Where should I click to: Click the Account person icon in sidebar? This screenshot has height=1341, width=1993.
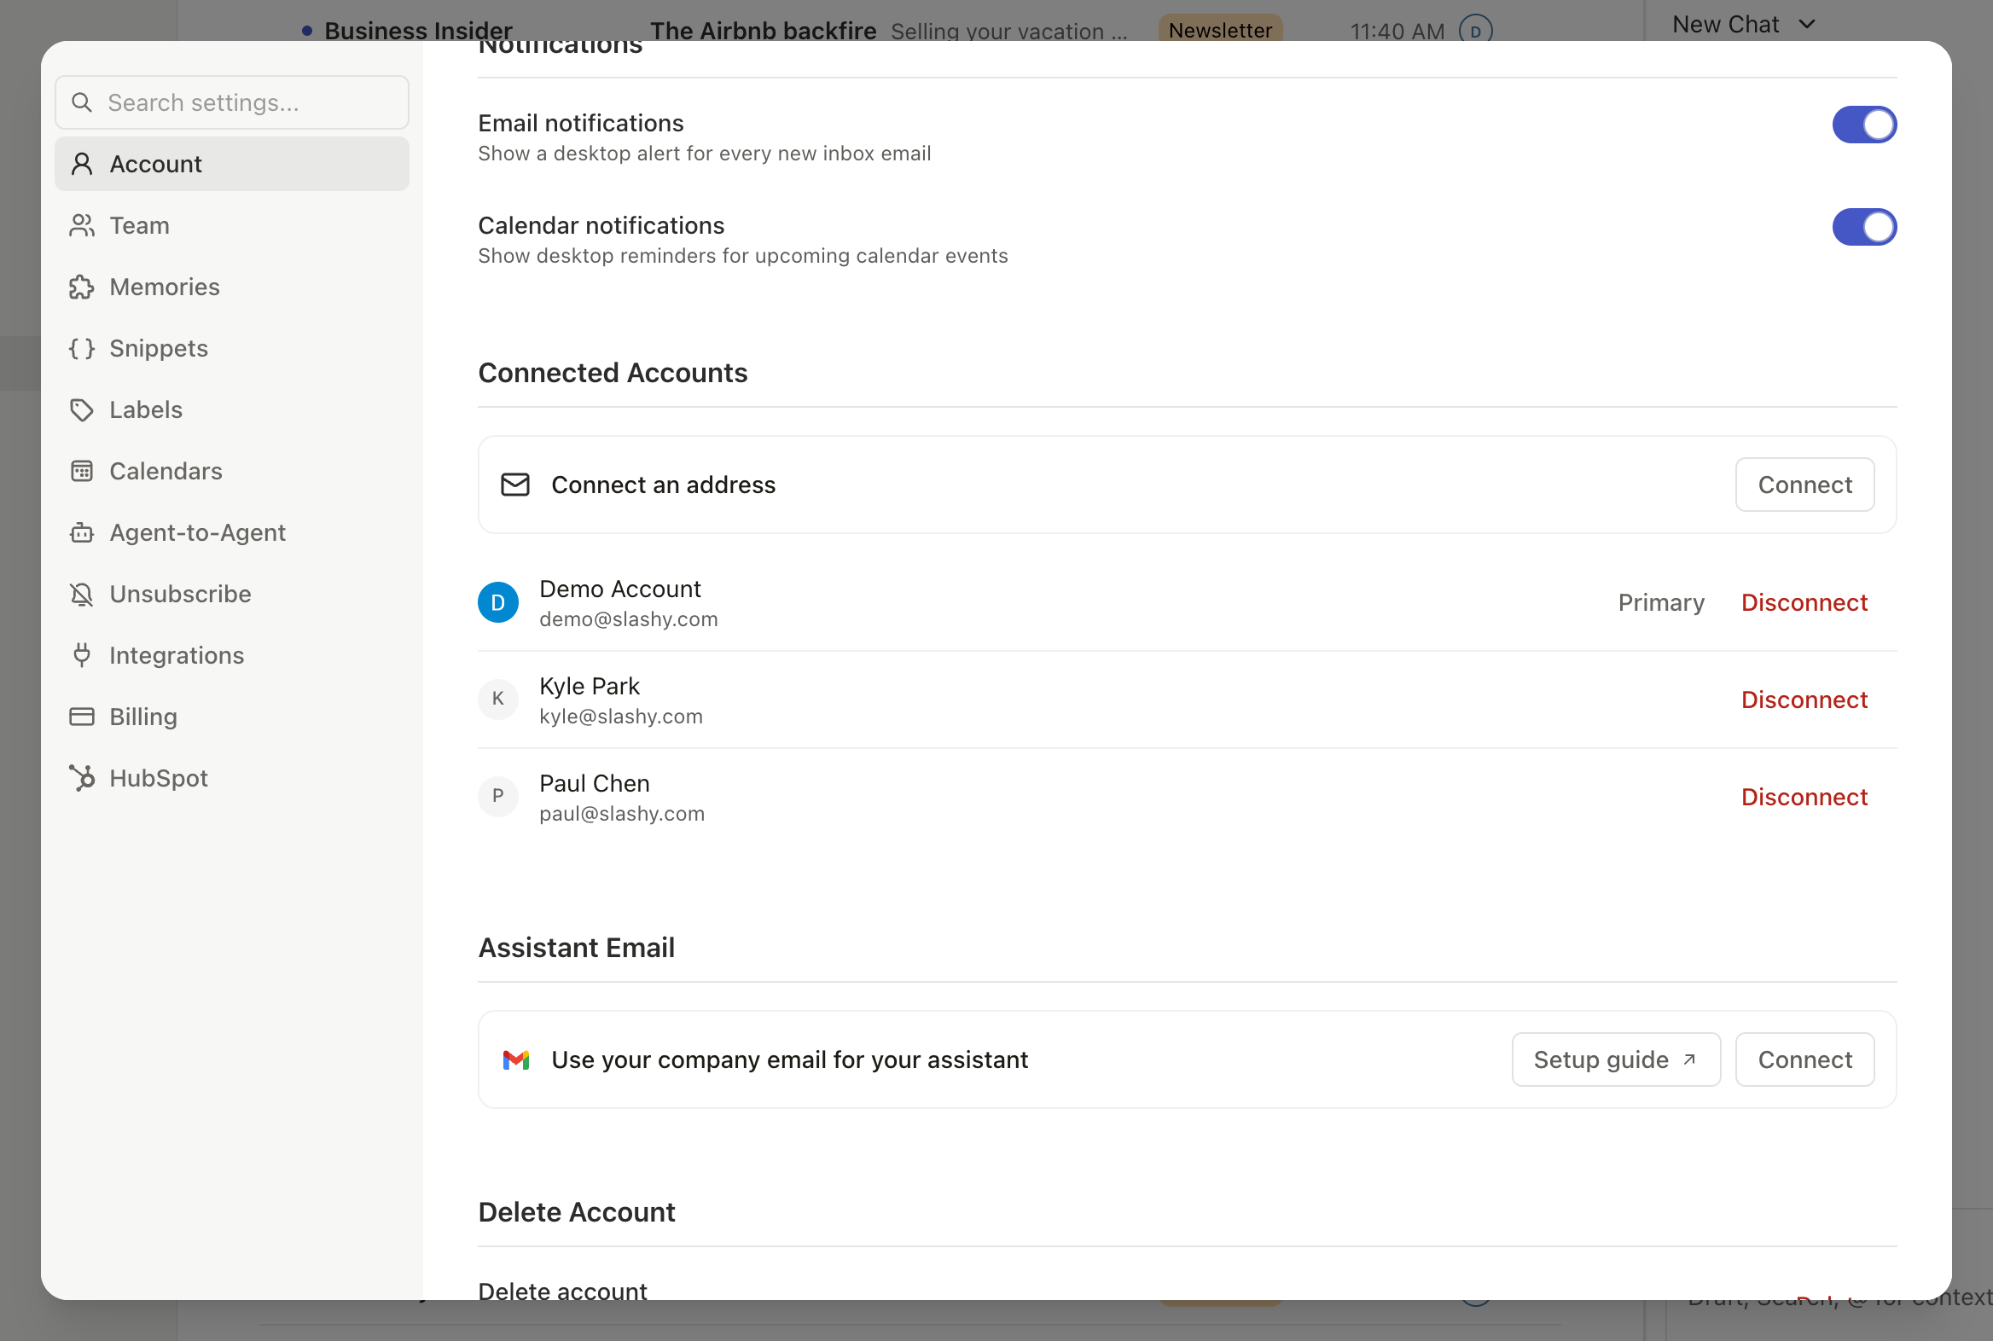click(x=82, y=164)
